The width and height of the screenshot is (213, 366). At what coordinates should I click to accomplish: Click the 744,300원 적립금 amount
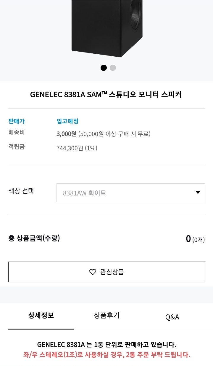click(70, 148)
